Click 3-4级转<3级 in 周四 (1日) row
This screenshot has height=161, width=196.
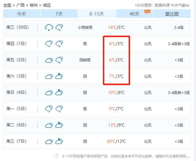[x=179, y=44]
